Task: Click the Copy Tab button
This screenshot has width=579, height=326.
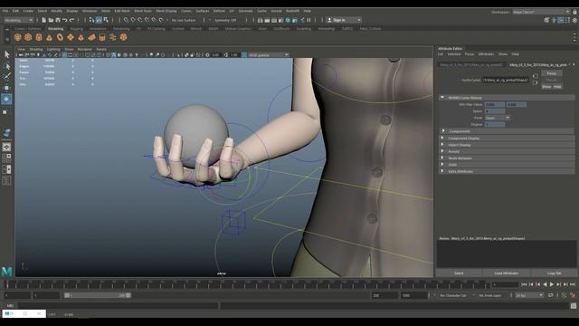Action: click(x=555, y=273)
